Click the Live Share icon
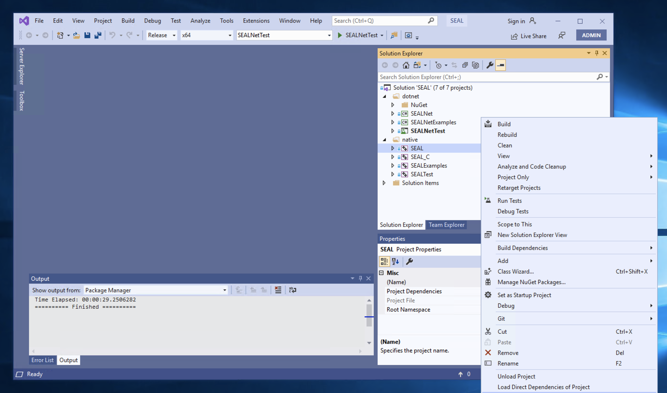Viewport: 667px width, 393px height. [x=515, y=36]
